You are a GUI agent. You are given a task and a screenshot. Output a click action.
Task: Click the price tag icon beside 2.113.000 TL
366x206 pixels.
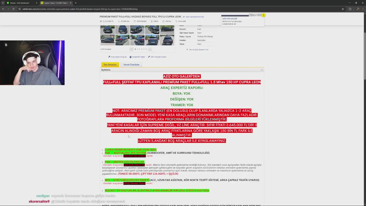(x=101, y=21)
